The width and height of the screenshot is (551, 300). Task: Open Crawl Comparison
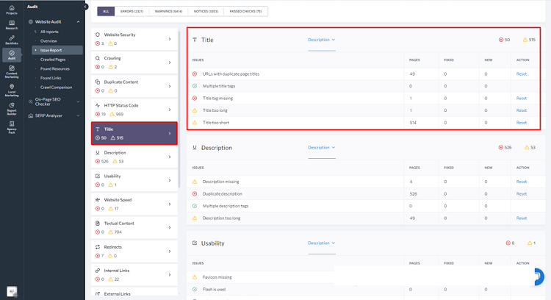tap(57, 87)
